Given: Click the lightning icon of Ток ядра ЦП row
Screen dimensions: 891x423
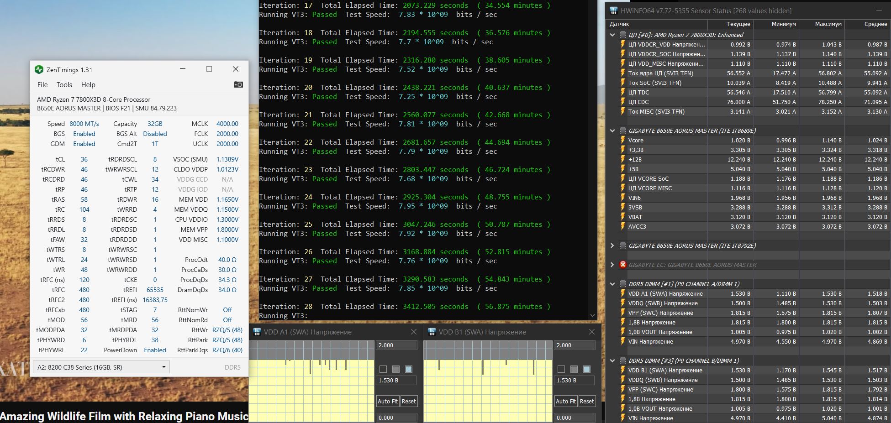Looking at the screenshot, I should point(622,73).
